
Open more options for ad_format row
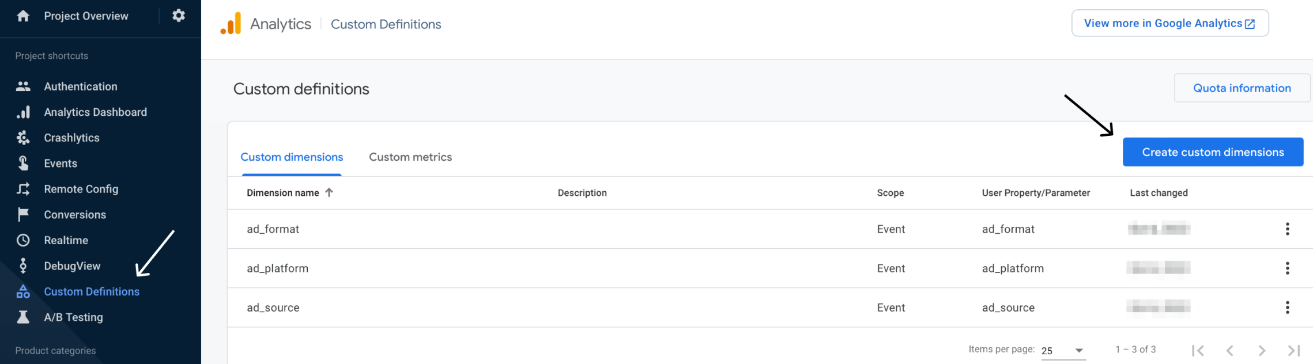1287,229
